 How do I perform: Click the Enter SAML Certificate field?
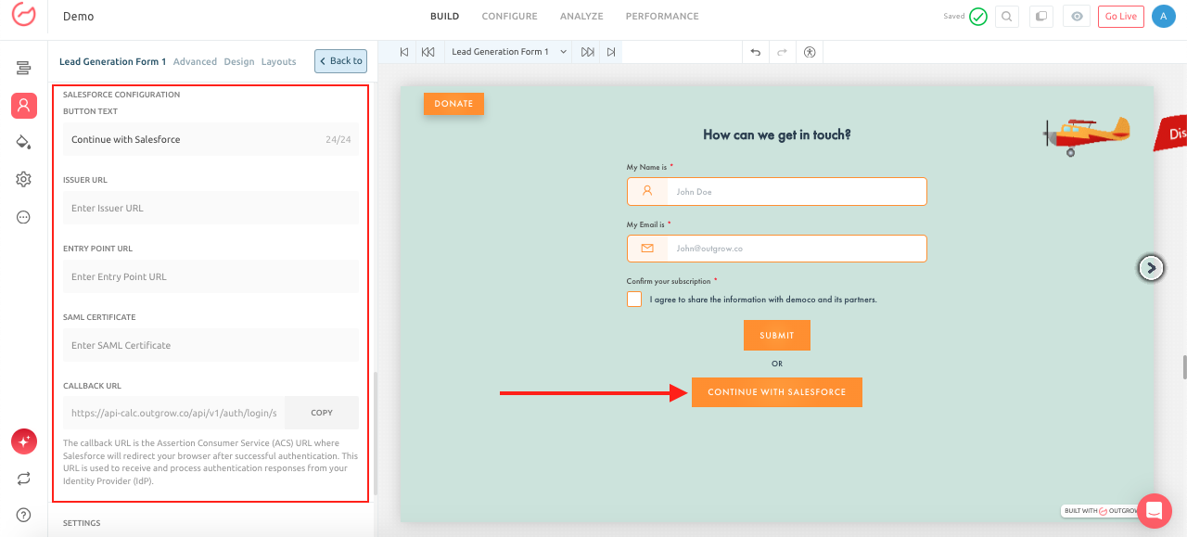[211, 346]
